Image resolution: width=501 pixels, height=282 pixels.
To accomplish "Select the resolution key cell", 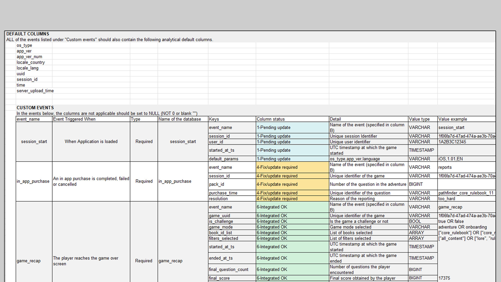I will point(232,199).
